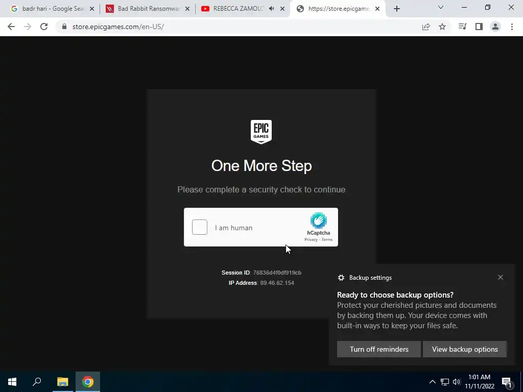Toggle the Chrome side panel
Image resolution: width=523 pixels, height=392 pixels.
pyautogui.click(x=479, y=27)
